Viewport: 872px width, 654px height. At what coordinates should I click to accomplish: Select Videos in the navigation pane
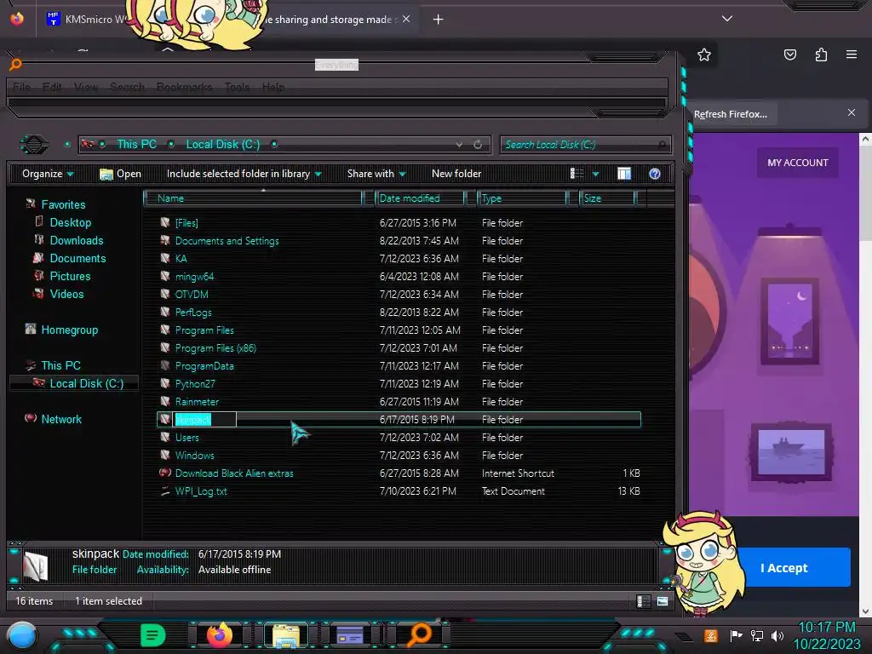[66, 294]
